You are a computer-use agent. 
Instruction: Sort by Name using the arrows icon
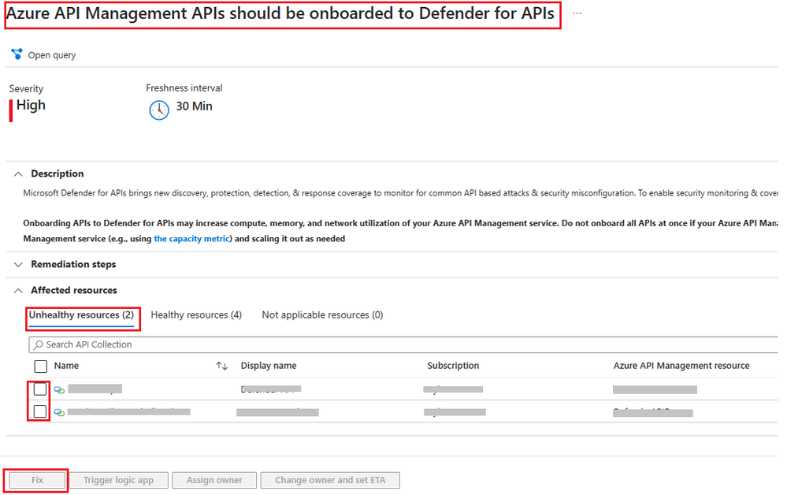[222, 366]
